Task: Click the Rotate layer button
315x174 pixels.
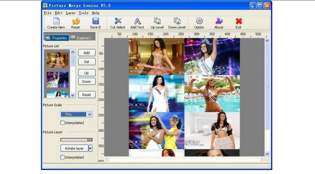Action: [x=74, y=149]
